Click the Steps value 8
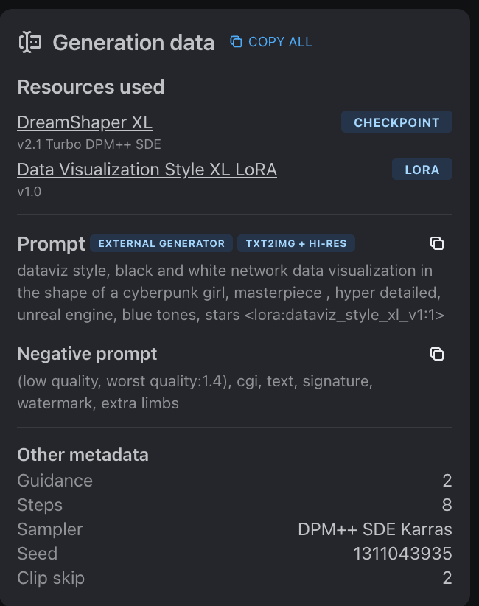Image resolution: width=479 pixels, height=606 pixels. pyautogui.click(x=447, y=505)
